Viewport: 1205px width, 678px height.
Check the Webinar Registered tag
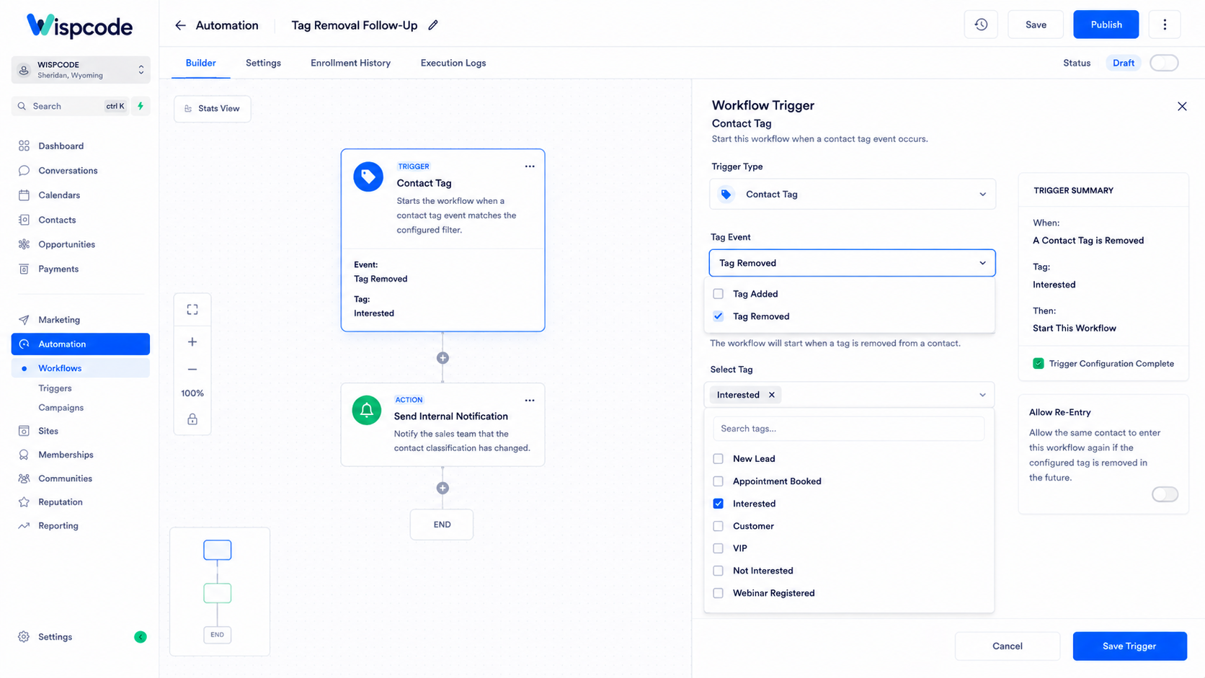(719, 593)
